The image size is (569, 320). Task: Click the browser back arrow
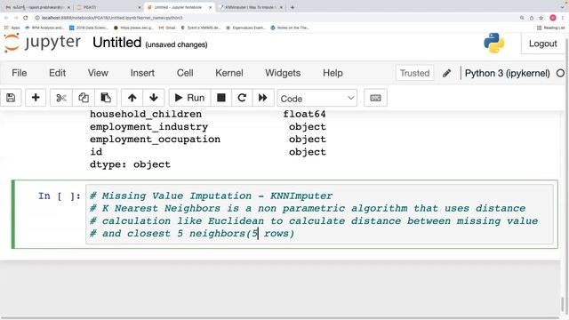pyautogui.click(x=6, y=18)
